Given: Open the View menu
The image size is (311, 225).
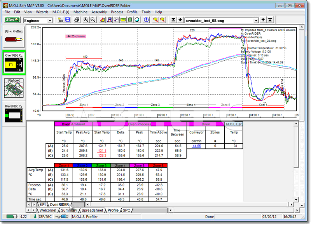Looking at the screenshot, I should pyautogui.click(x=28, y=12).
